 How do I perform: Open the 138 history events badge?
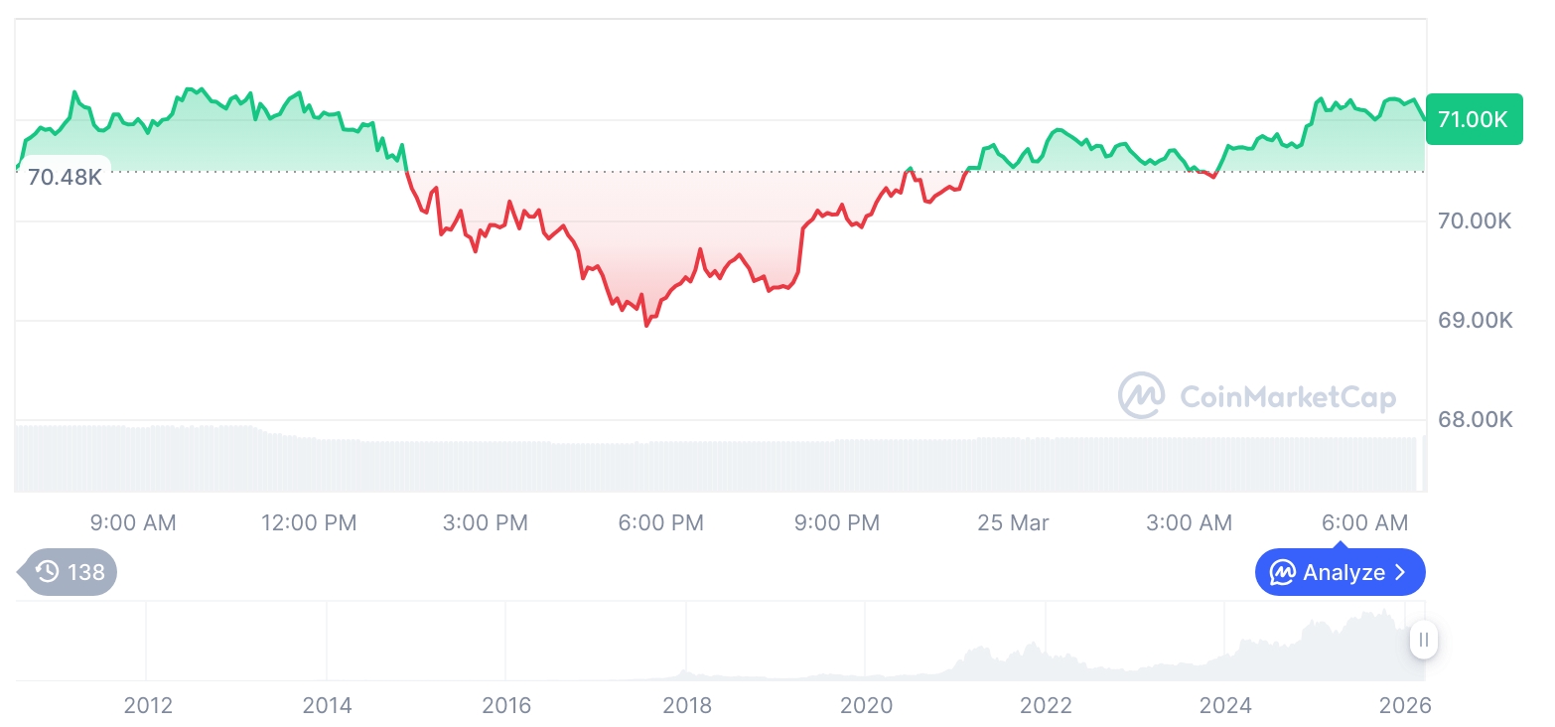click(x=71, y=572)
